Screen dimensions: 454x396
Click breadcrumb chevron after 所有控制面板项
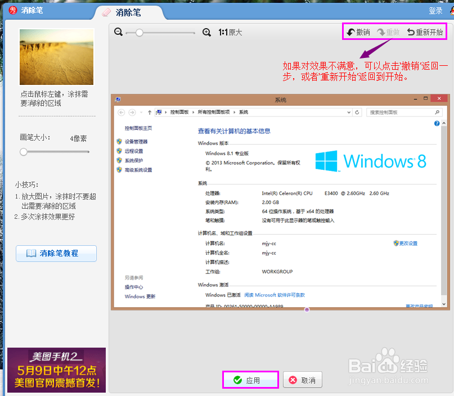click(x=234, y=112)
